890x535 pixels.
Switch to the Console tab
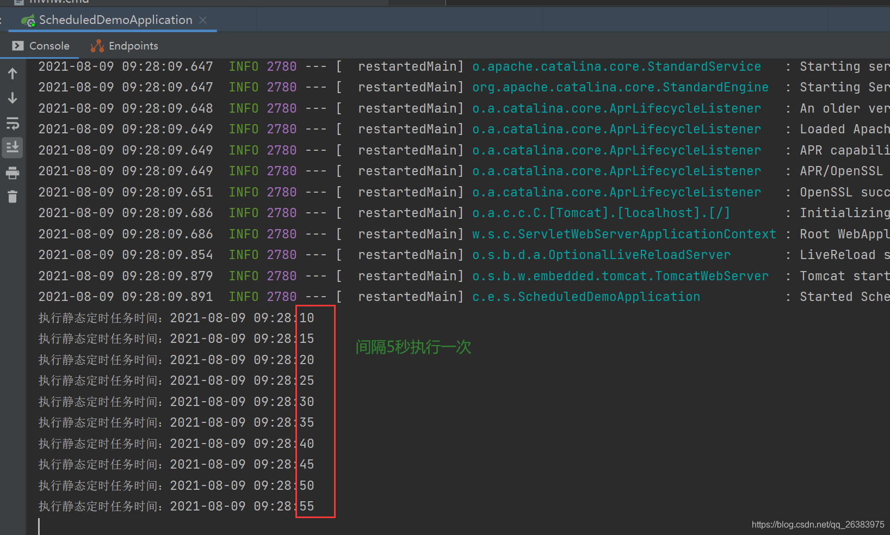(41, 46)
